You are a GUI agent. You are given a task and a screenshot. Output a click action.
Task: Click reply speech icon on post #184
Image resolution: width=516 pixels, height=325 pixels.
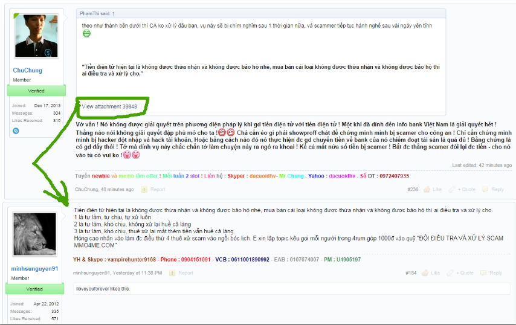click(483, 272)
